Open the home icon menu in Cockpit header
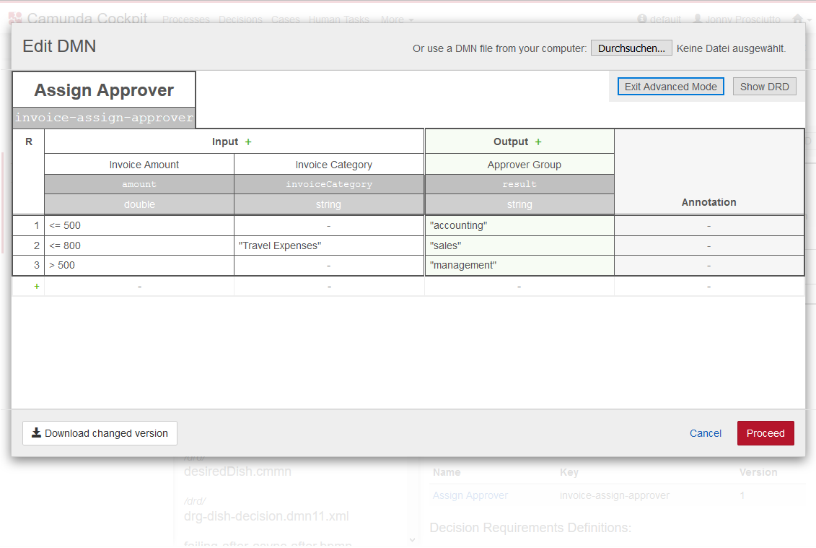Screen dimensions: 816x548 tap(801, 19)
